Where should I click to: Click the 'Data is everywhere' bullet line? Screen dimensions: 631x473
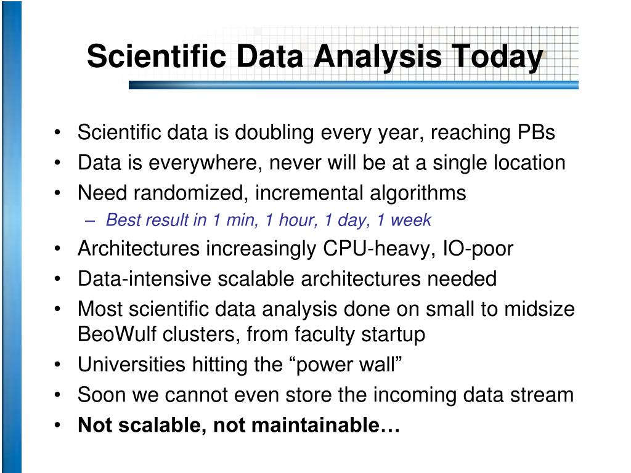[321, 163]
